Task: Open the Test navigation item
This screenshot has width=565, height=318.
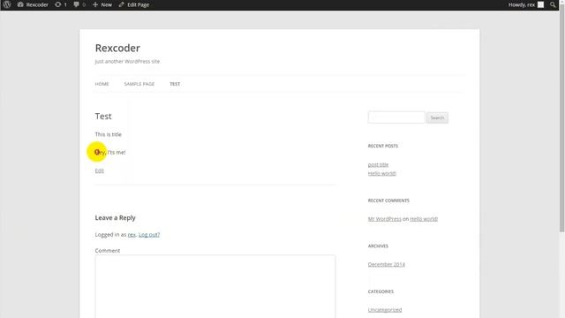Action: pyautogui.click(x=175, y=84)
